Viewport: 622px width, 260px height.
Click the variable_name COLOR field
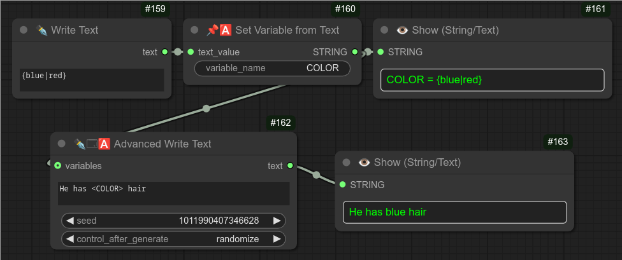click(x=272, y=68)
